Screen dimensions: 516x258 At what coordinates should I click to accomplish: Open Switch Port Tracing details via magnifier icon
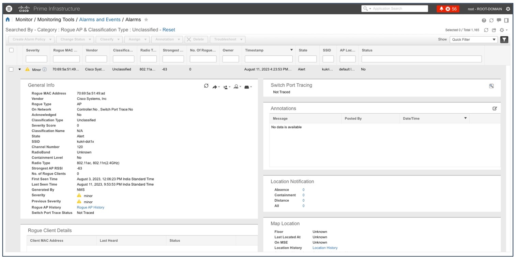[491, 86]
